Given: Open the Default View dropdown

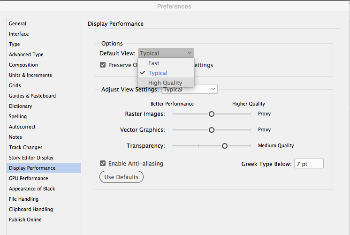Looking at the screenshot, I should pyautogui.click(x=166, y=53).
